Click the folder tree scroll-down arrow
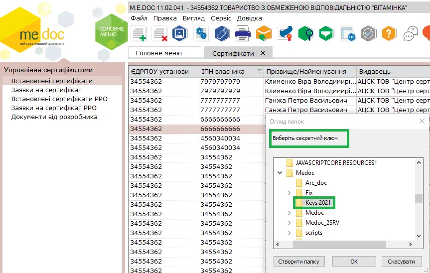Image resolution: width=430 pixels, height=273 pixels. pyautogui.click(x=419, y=236)
